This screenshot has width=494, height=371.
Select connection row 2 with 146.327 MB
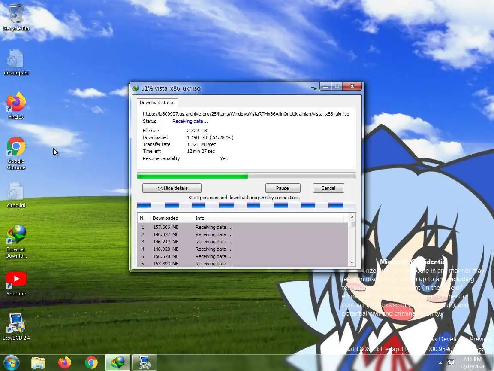[x=243, y=234]
